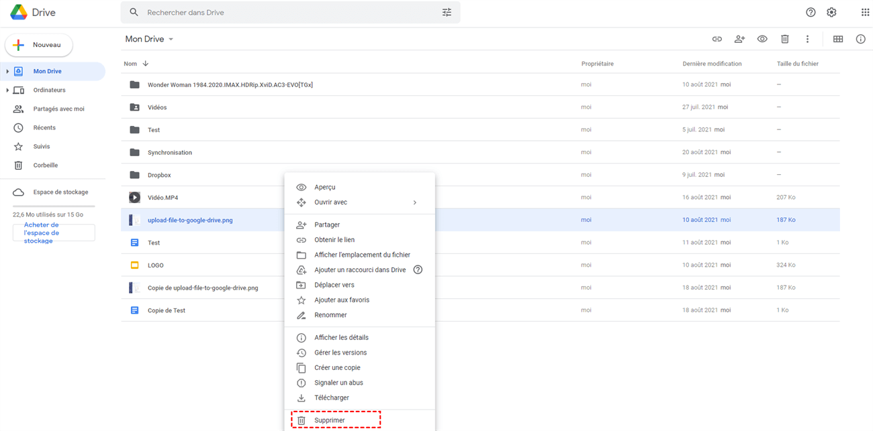Click the trash icon in top toolbar
873x431 pixels.
784,39
